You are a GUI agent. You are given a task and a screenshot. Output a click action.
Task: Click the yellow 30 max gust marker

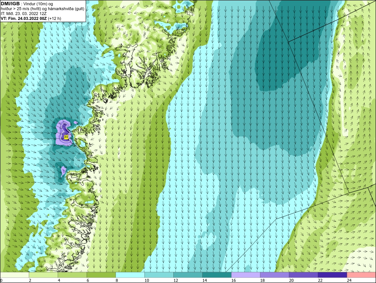[x=67, y=137]
